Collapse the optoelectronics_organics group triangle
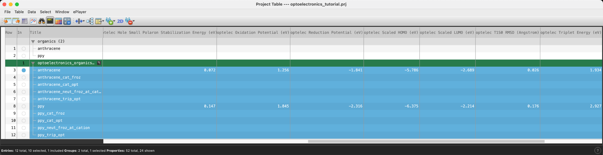 point(33,63)
